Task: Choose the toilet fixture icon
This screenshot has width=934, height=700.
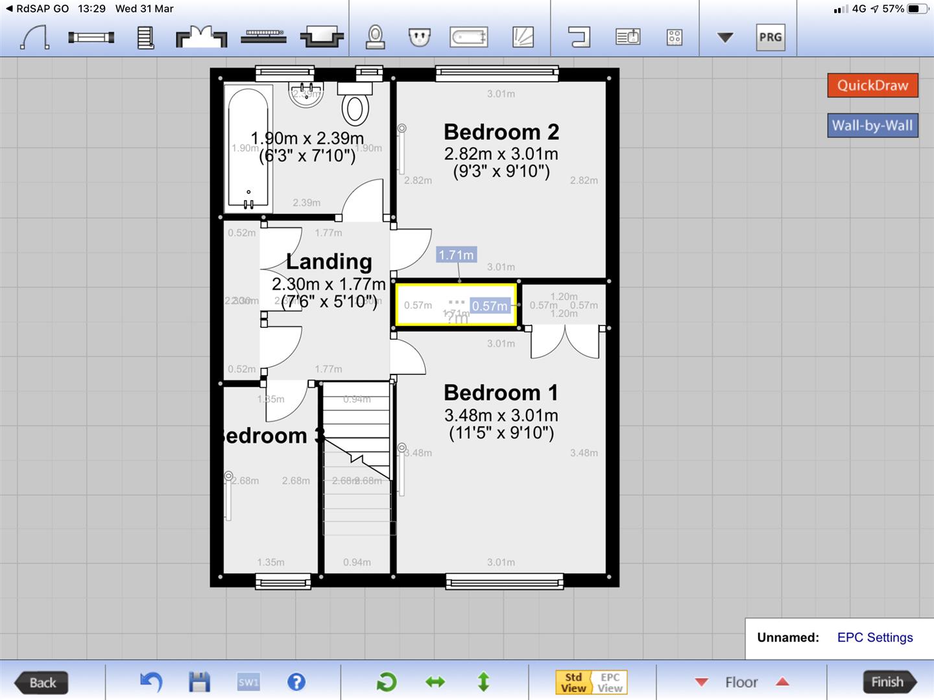Action: coord(376,37)
